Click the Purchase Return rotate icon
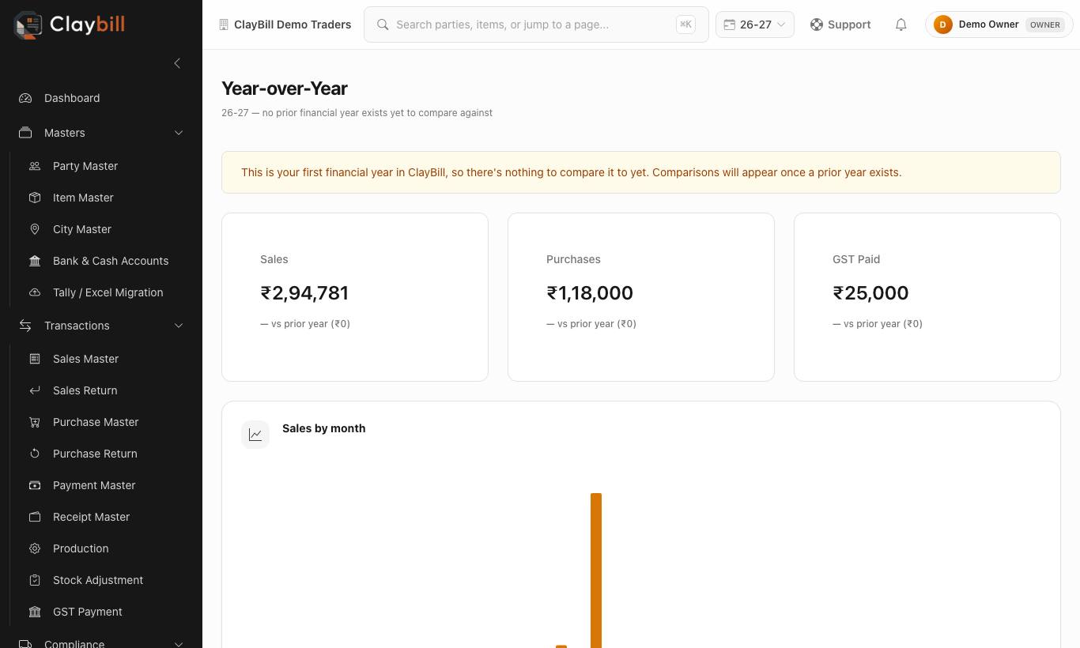This screenshot has width=1080, height=648. point(35,454)
